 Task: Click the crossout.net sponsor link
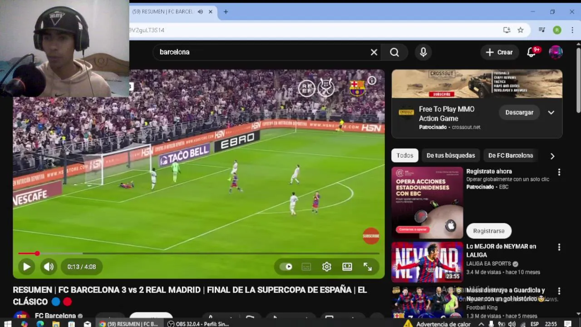point(466,127)
